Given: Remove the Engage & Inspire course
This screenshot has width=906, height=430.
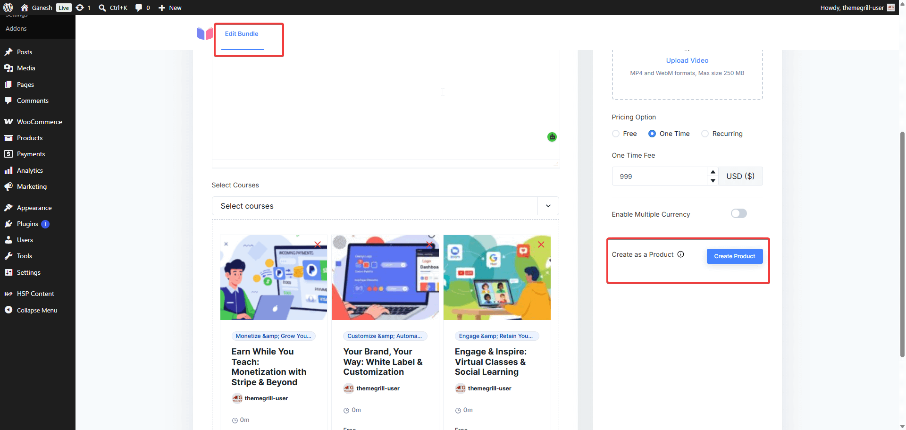Looking at the screenshot, I should pyautogui.click(x=541, y=245).
